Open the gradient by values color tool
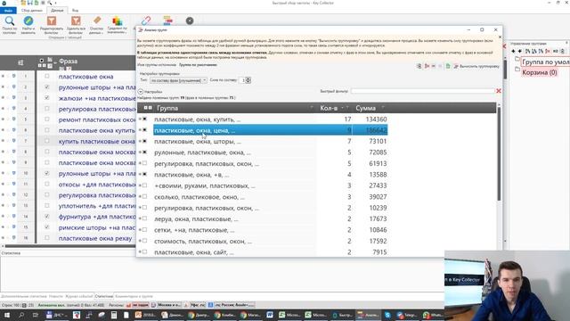570x321 pixels. pyautogui.click(x=117, y=24)
